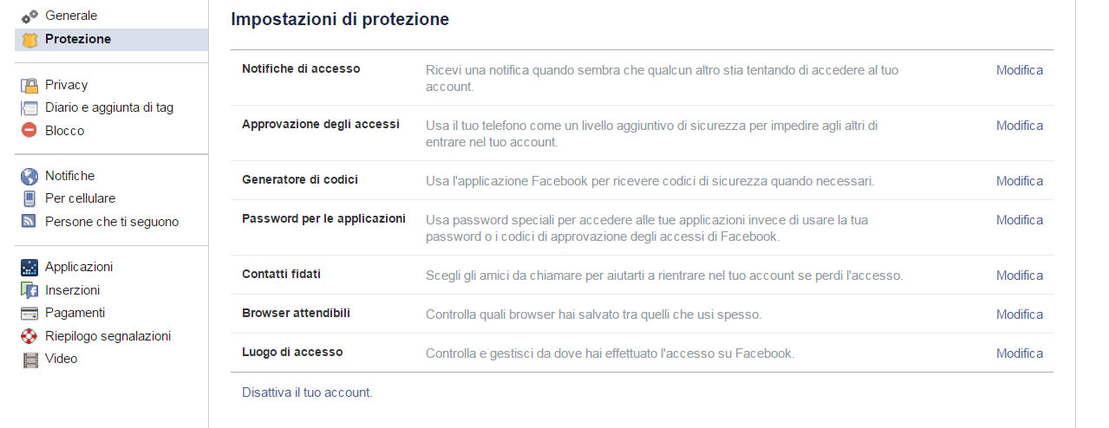This screenshot has width=1109, height=428.
Task: Click the Video filmstrip icon
Action: click(x=29, y=359)
